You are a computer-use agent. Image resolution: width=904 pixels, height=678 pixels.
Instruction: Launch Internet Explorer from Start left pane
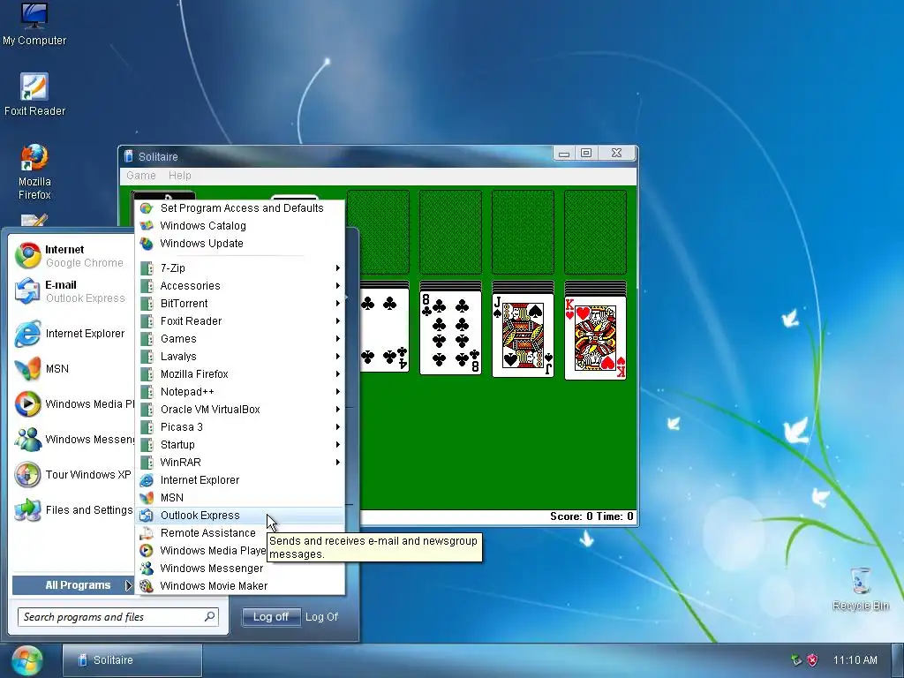72,333
